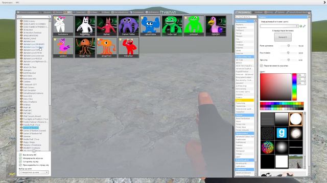Select 'Лампа' tool in tool list
This screenshot has width=327, height=183.
pos(244,100)
